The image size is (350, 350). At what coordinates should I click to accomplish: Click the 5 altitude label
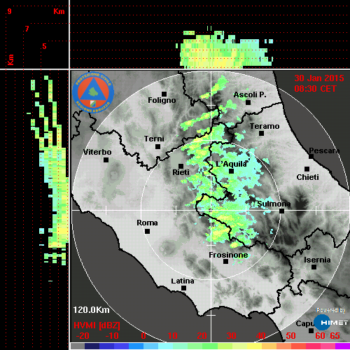(44, 46)
